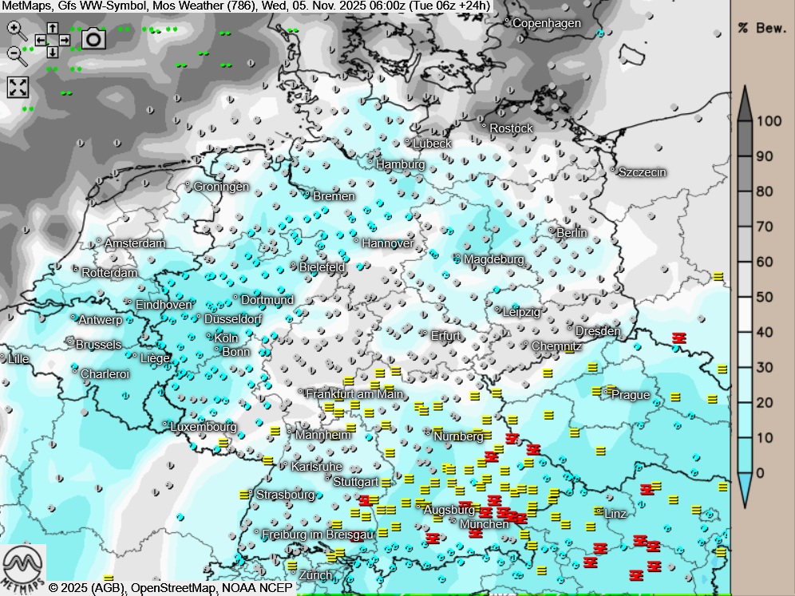The image size is (795, 596).
Task: Click the MetMaps logo
Action: [23, 567]
